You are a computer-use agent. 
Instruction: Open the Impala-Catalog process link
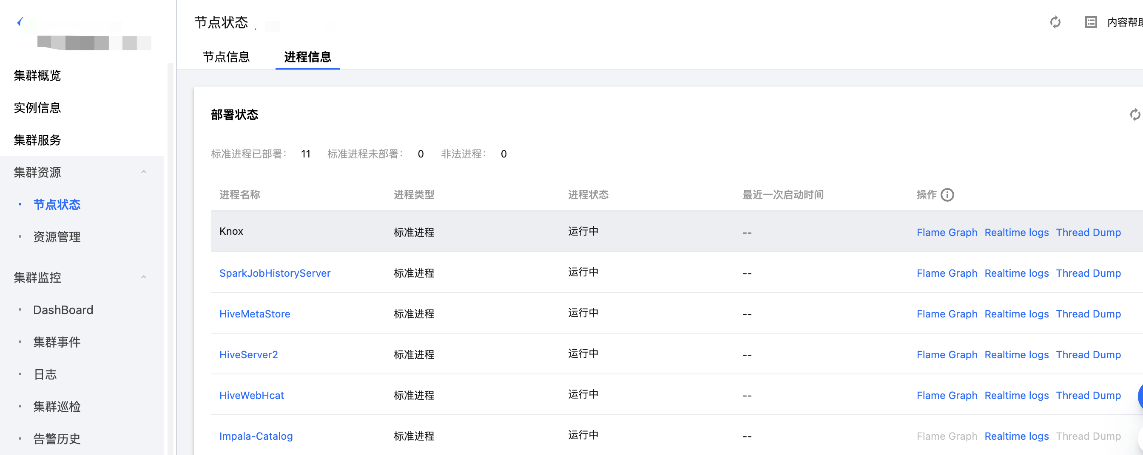[x=256, y=436]
